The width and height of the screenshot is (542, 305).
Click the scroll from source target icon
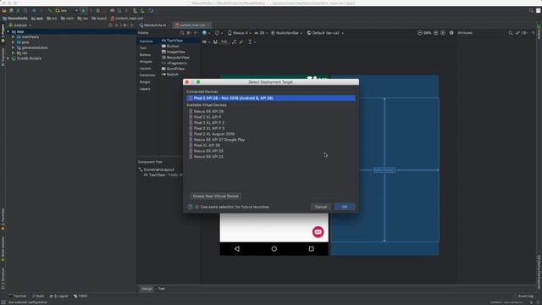110,25
